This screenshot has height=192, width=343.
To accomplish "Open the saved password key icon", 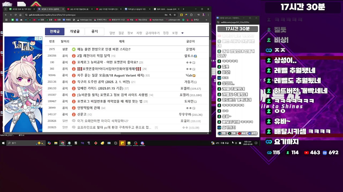I will [166, 15].
